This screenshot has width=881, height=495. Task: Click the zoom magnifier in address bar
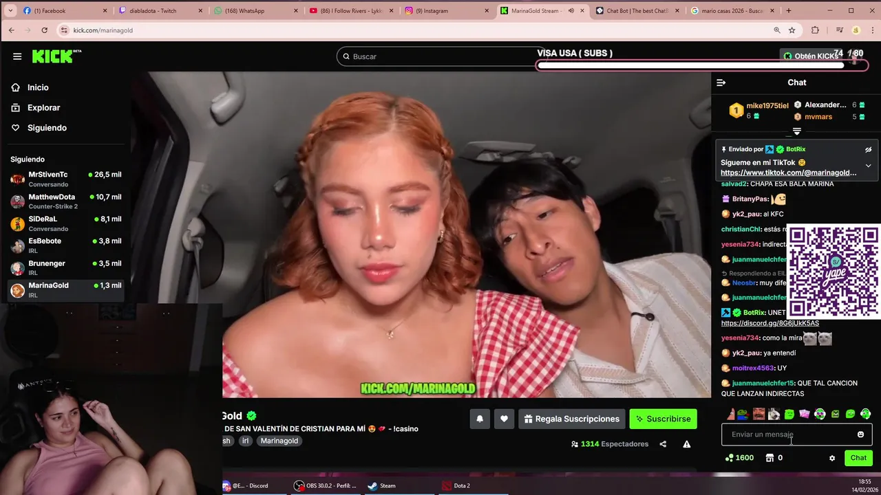coord(777,30)
